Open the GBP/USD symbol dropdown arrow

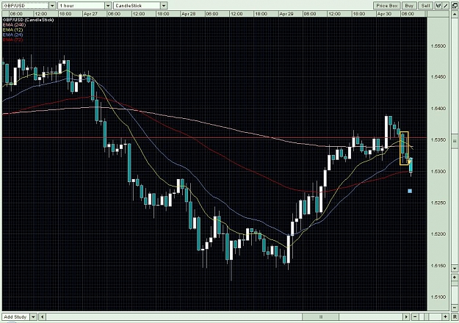point(52,6)
